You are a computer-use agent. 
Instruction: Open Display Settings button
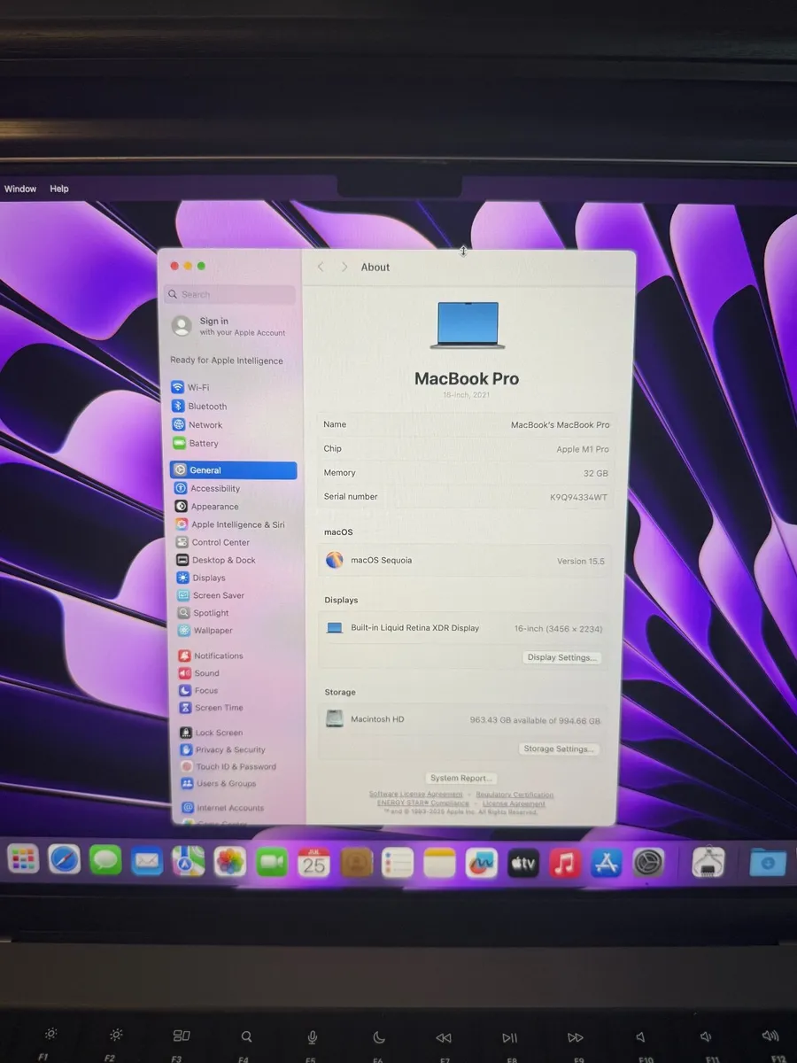click(x=562, y=657)
